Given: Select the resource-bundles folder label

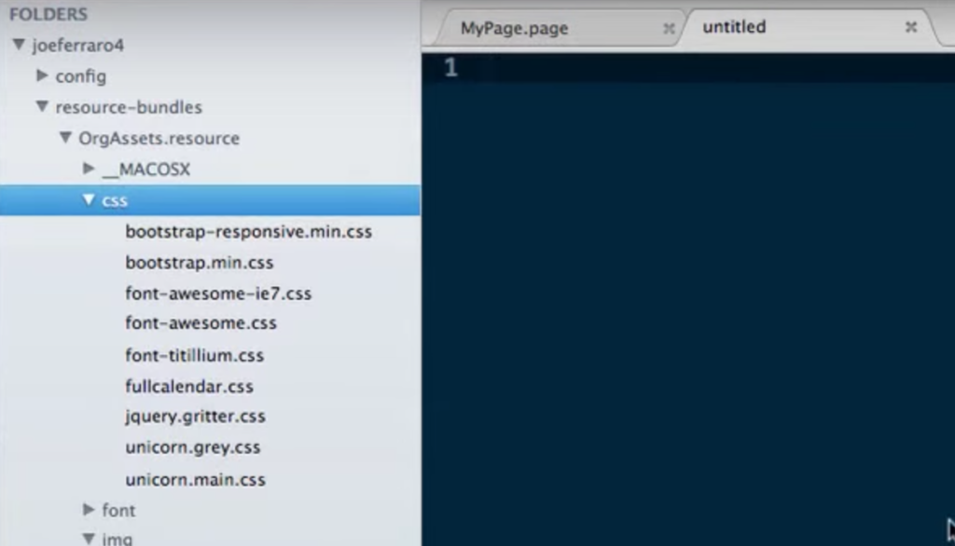Looking at the screenshot, I should coord(129,107).
